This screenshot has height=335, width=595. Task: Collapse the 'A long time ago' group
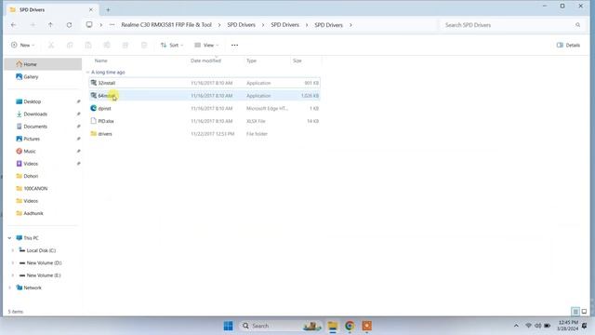click(x=88, y=73)
